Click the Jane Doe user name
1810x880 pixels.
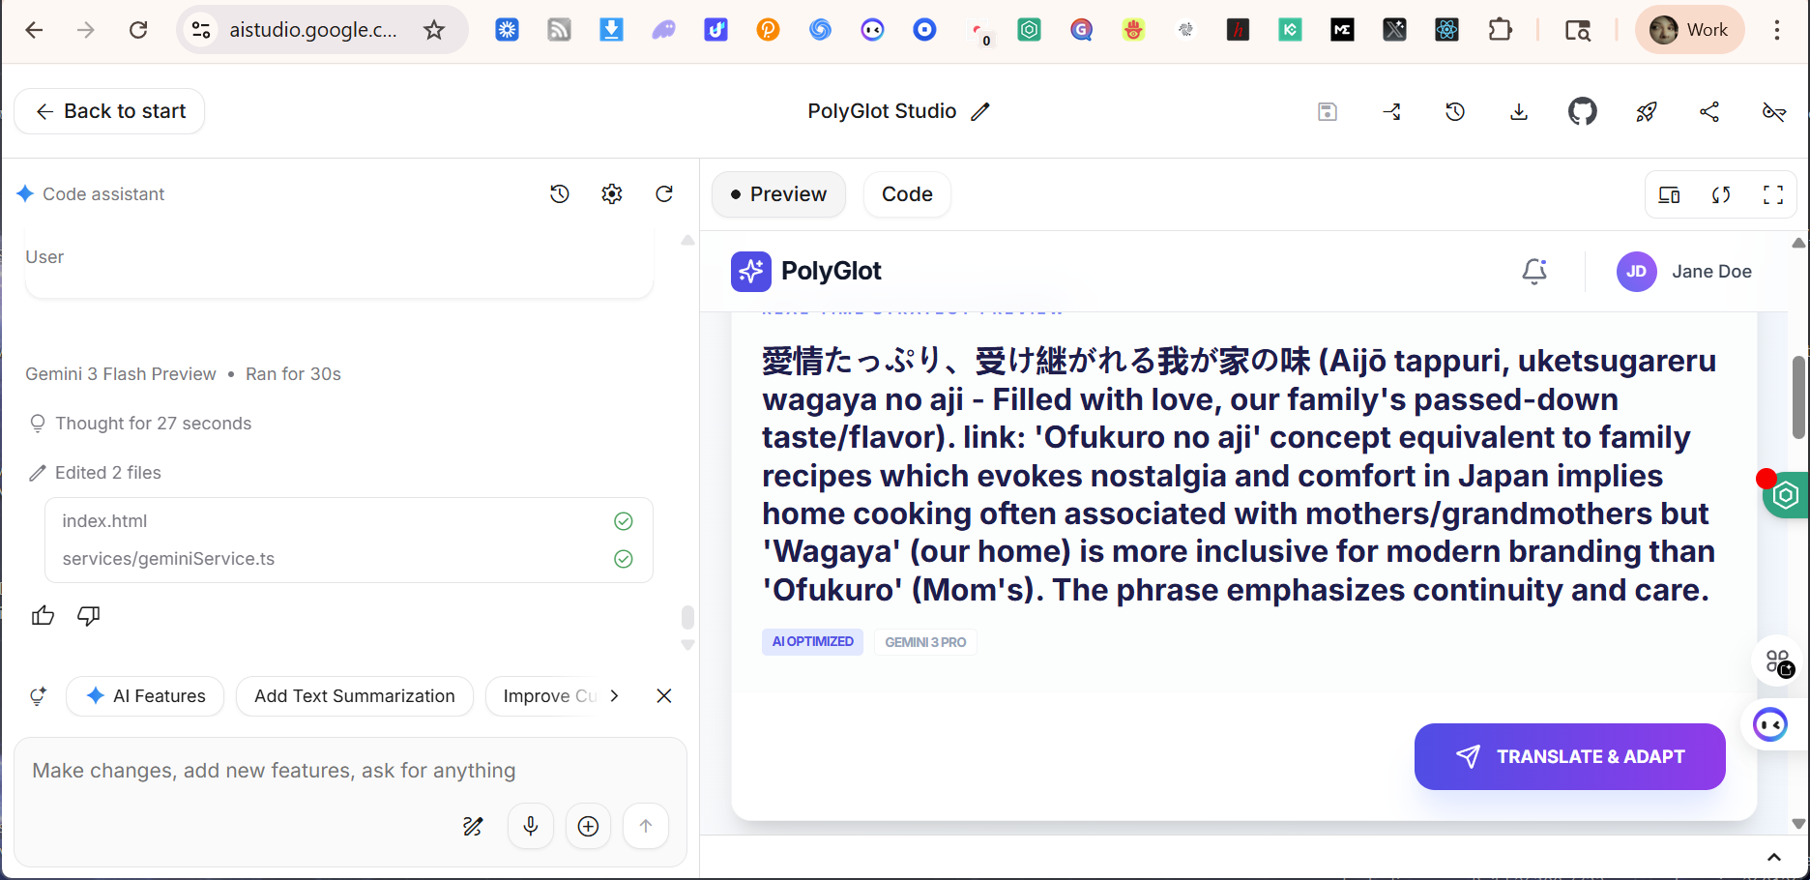[1712, 272]
